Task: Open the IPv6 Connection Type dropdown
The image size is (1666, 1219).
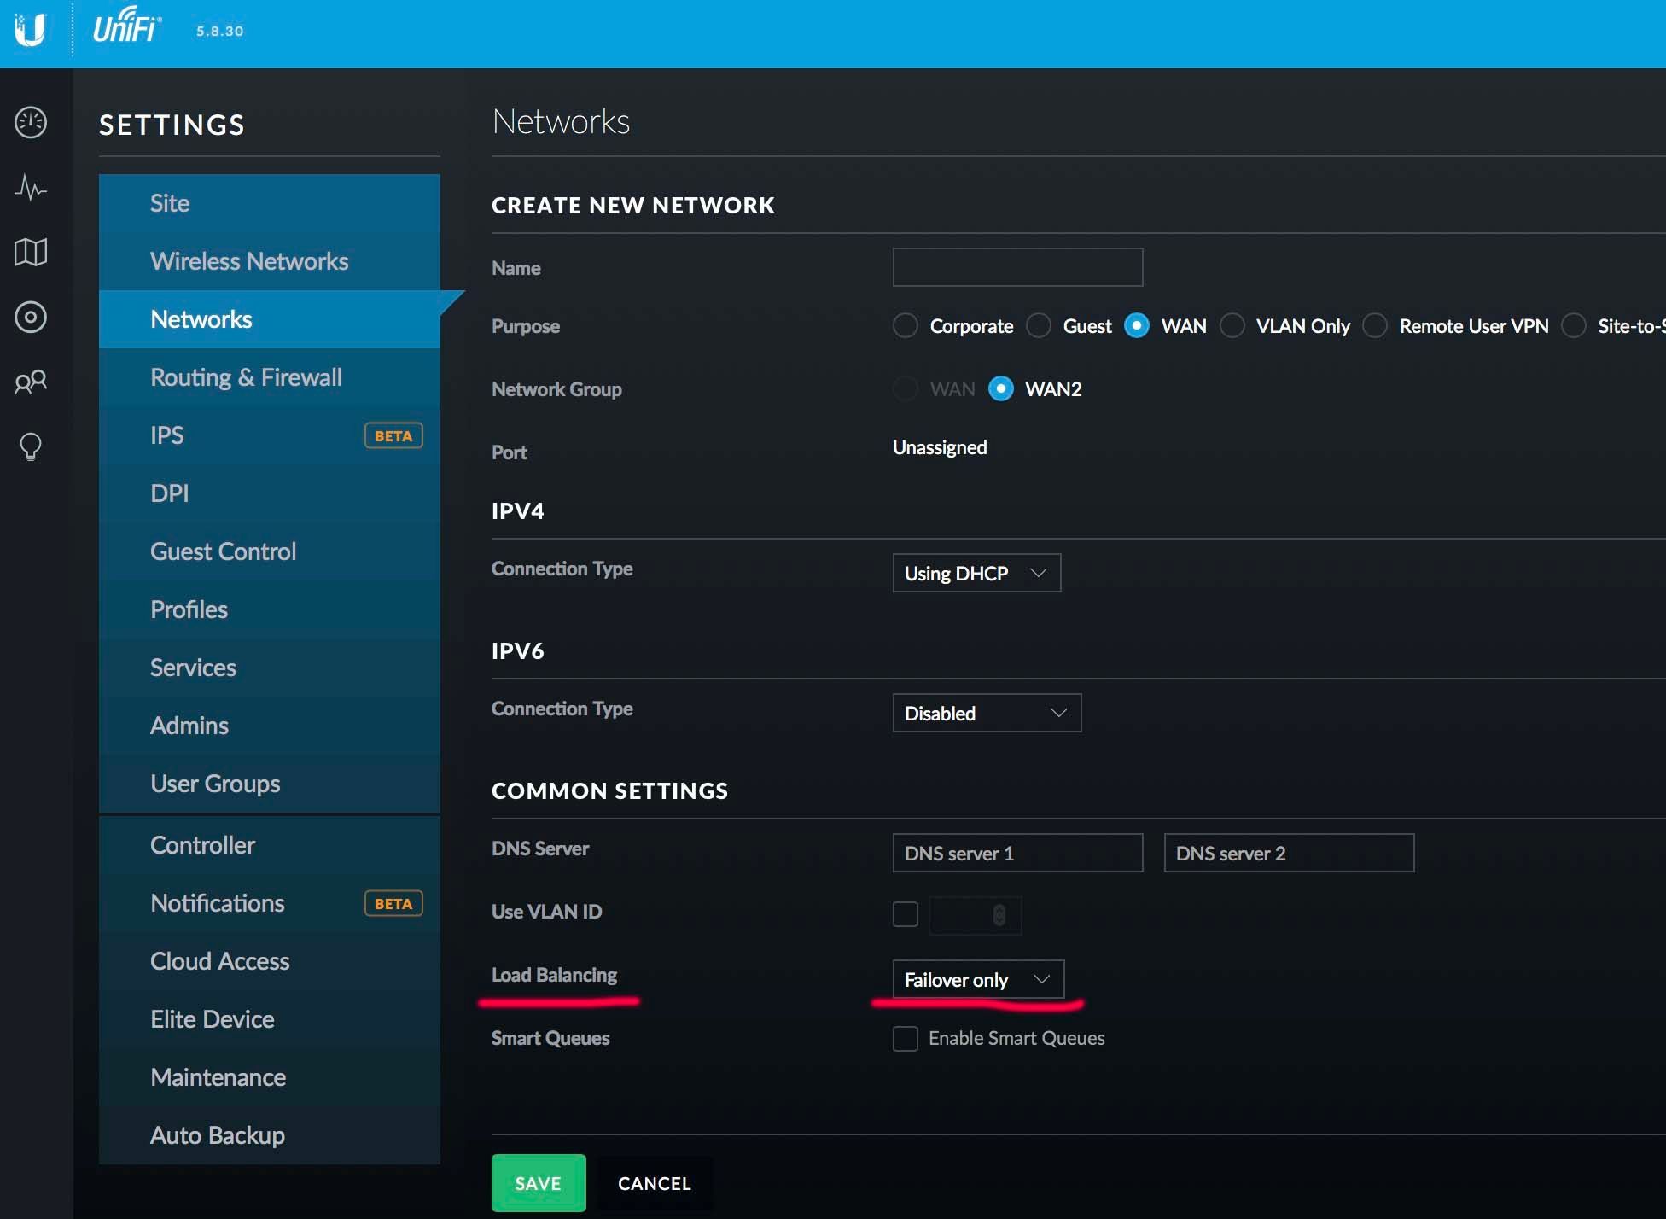Action: point(986,713)
